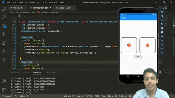Kill terminal with trash icon
Viewport: 175px width, 98px height.
160,72
